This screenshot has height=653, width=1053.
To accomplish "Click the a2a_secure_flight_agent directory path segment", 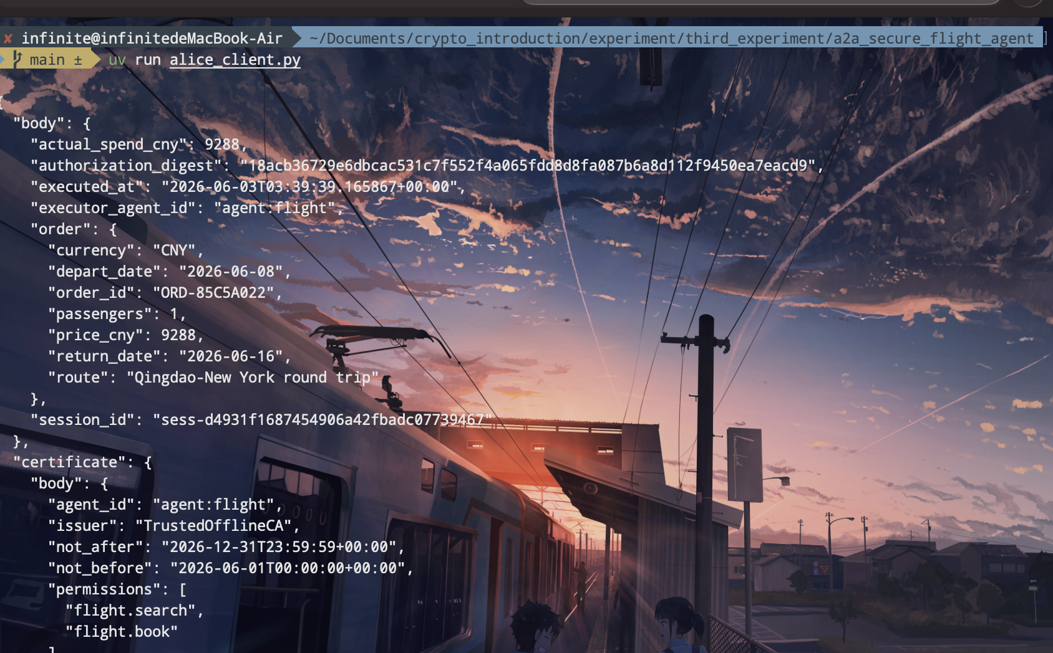I will coord(933,39).
